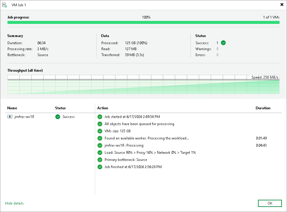Click the 06:34 summary duration value
The width and height of the screenshot is (287, 212).
click(42, 43)
